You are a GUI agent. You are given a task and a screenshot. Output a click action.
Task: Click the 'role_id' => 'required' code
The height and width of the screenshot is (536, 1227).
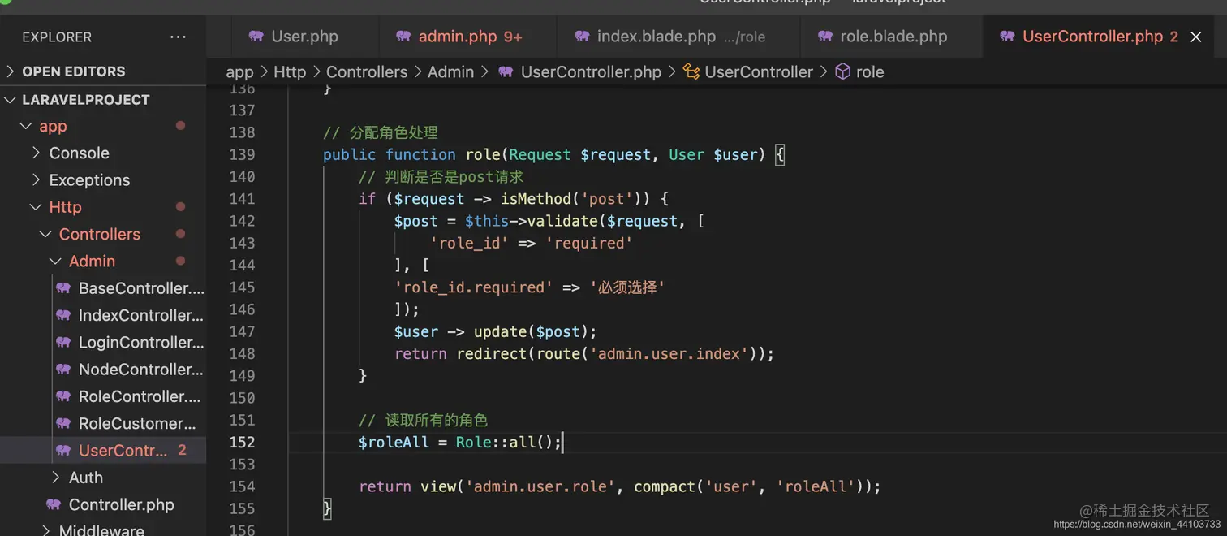point(531,243)
